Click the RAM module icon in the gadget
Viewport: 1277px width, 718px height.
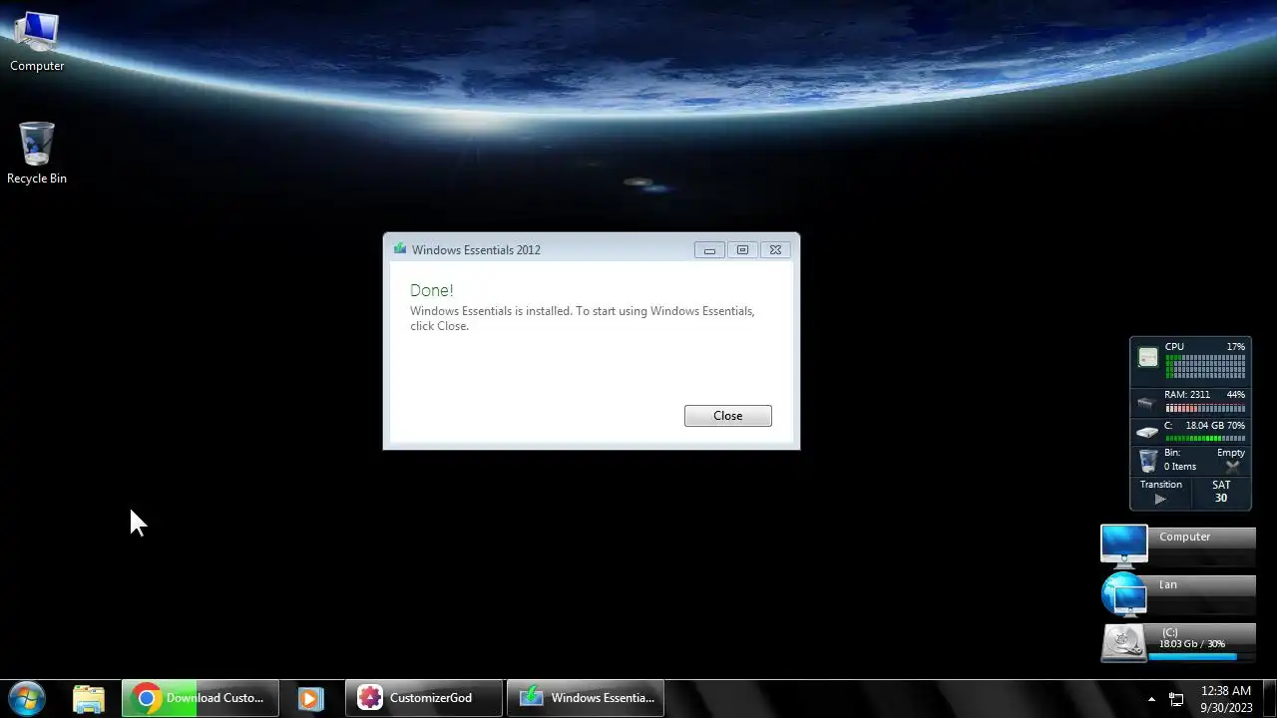pyautogui.click(x=1147, y=403)
